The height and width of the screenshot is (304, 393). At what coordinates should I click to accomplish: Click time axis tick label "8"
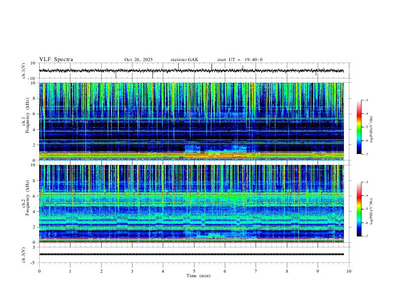coord(287,271)
